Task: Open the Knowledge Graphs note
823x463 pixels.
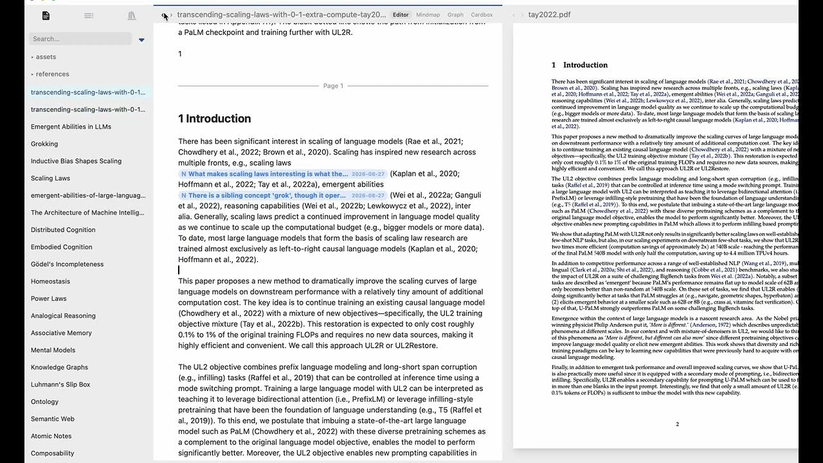Action: click(59, 367)
